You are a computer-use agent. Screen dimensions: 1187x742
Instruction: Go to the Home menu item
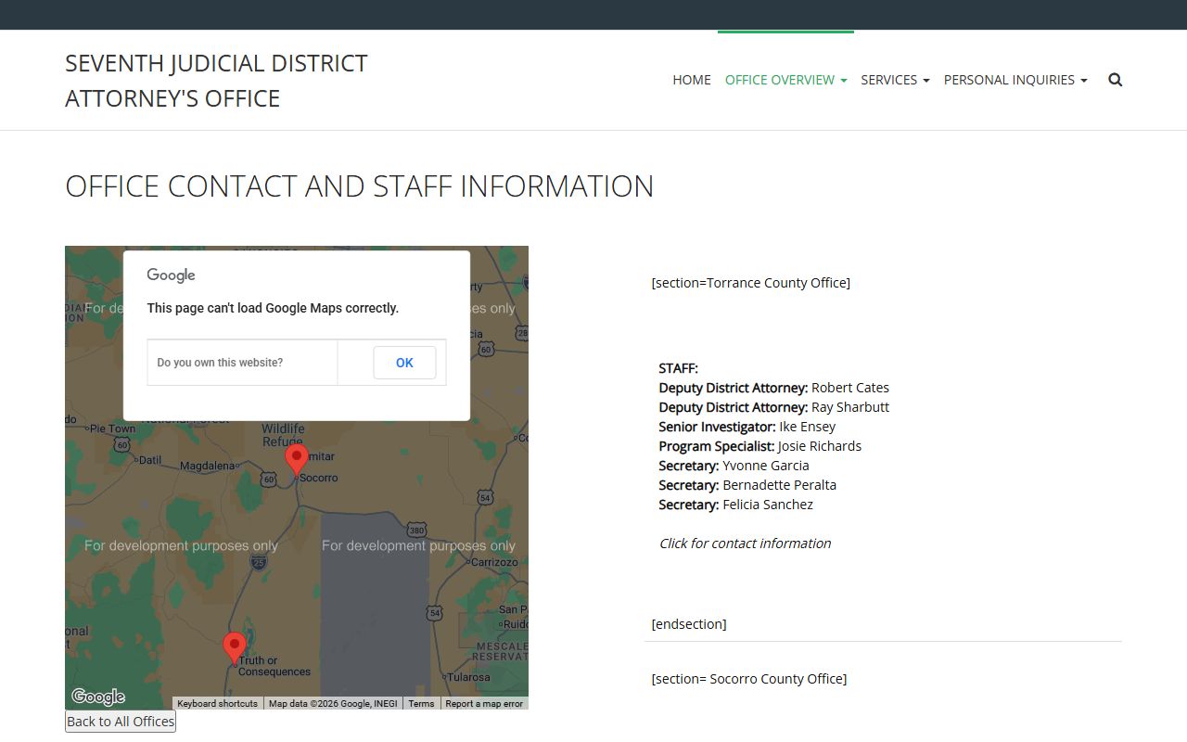coord(692,80)
